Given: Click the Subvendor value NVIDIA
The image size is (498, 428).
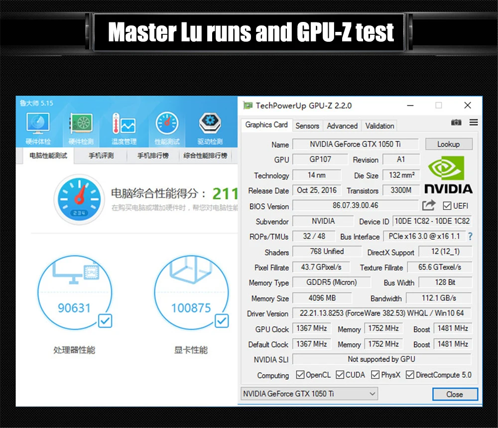Looking at the screenshot, I should [323, 221].
